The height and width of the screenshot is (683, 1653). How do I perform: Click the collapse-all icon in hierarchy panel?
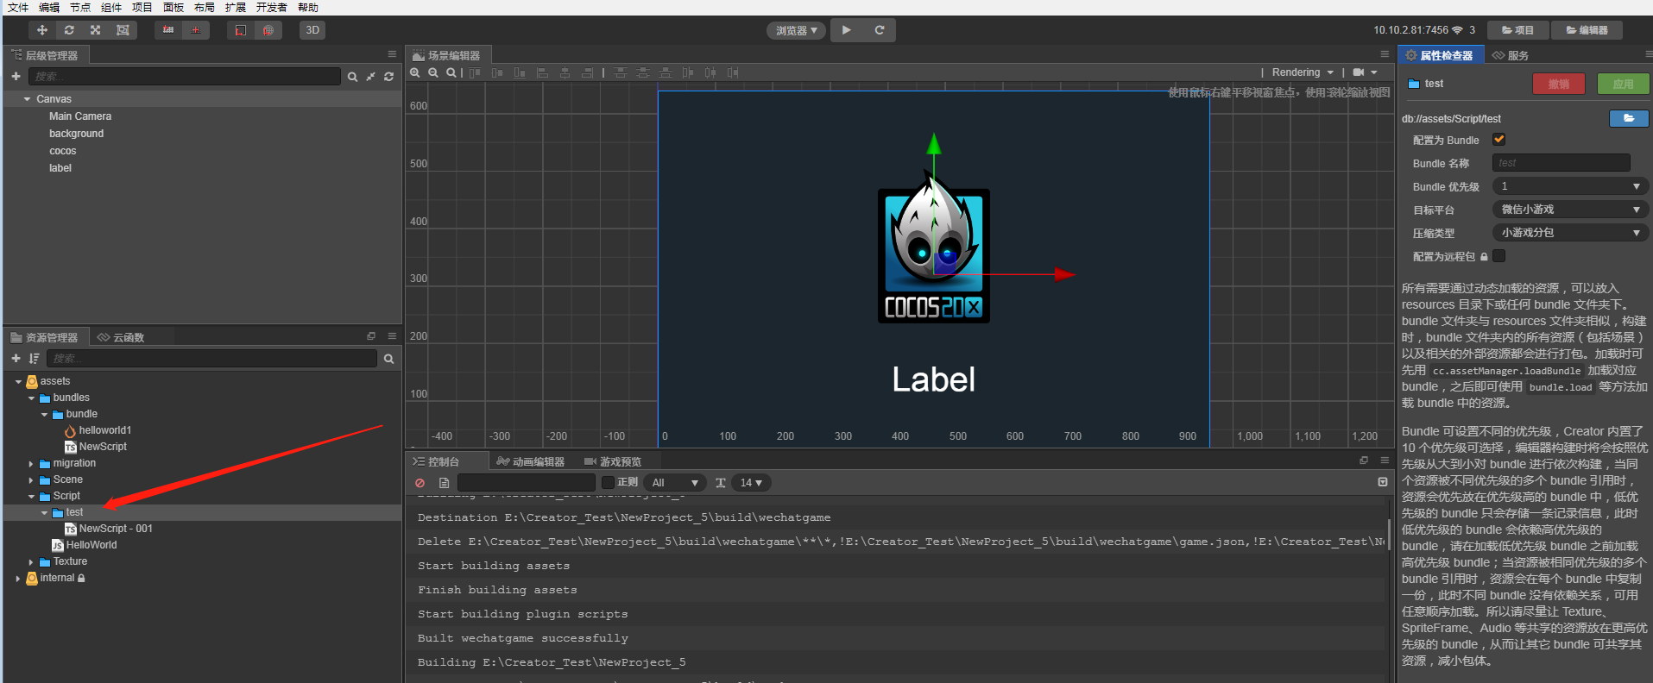pyautogui.click(x=371, y=77)
